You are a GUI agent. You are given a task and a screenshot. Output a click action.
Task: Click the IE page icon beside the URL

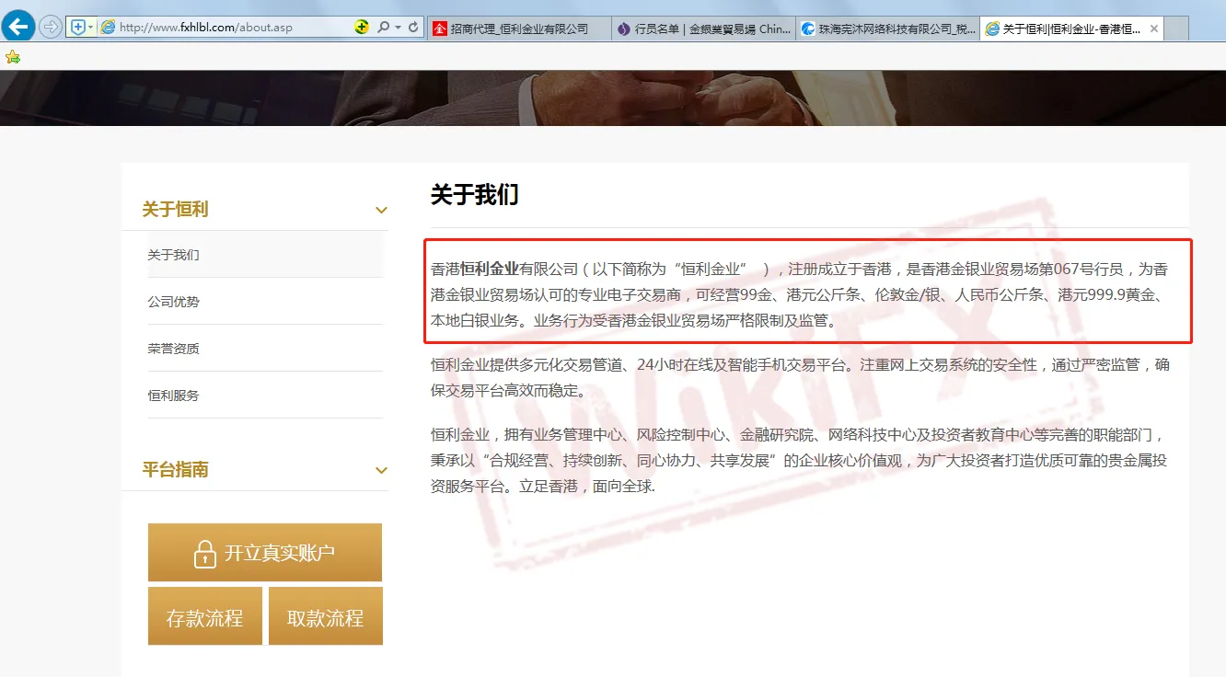click(x=109, y=28)
